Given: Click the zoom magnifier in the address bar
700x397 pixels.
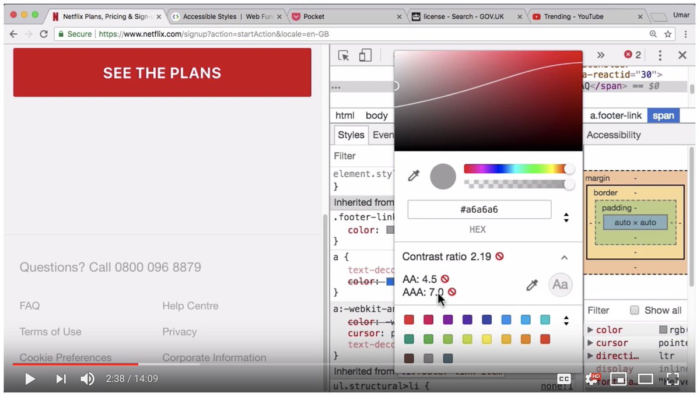Looking at the screenshot, I should (x=653, y=34).
